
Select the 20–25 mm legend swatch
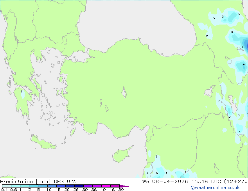(70, 186)
